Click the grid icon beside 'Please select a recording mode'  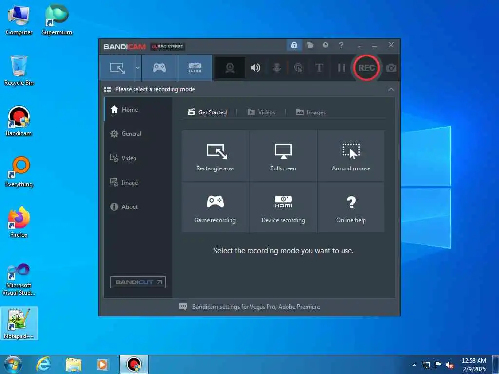point(108,89)
